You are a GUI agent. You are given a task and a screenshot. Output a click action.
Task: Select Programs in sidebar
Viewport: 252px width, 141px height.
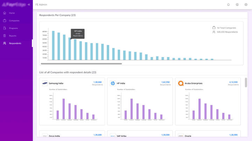coord(13,28)
